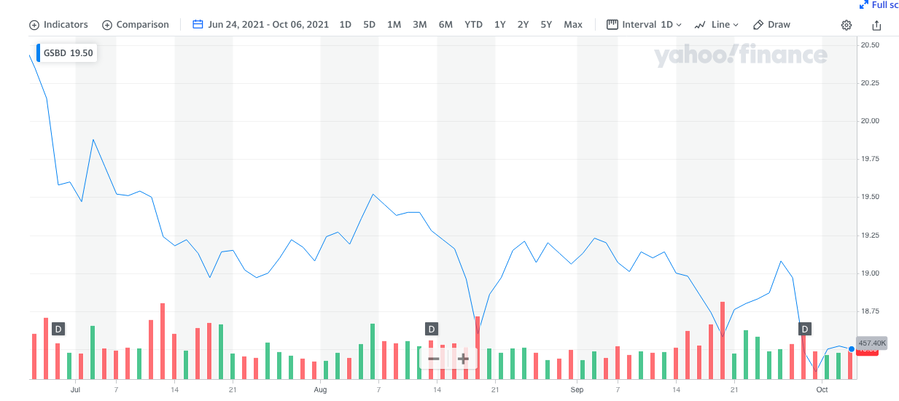Screen dimensions: 899x401
Task: Zoom out with the minus icon
Action: point(434,359)
